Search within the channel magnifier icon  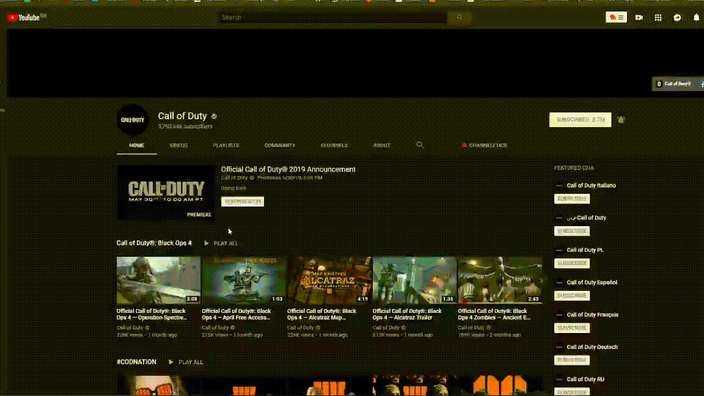point(420,145)
